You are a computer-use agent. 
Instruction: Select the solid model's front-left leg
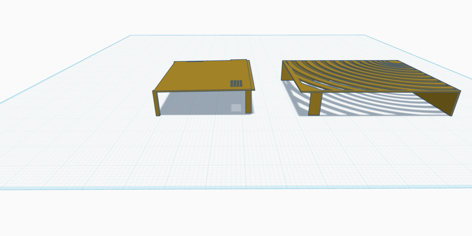(x=156, y=103)
